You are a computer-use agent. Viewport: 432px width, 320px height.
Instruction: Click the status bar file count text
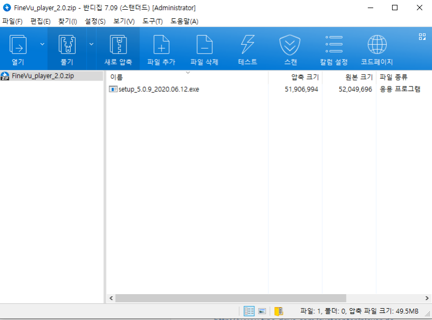pos(359,311)
